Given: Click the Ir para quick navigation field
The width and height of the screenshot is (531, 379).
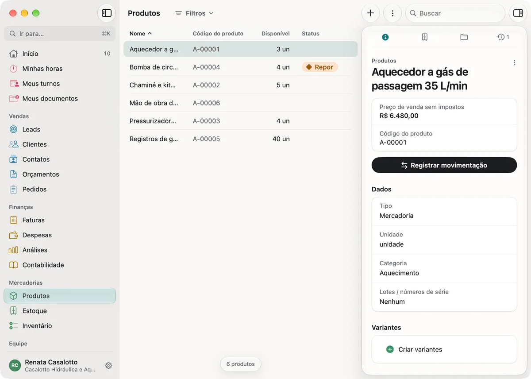Looking at the screenshot, I should 60,34.
